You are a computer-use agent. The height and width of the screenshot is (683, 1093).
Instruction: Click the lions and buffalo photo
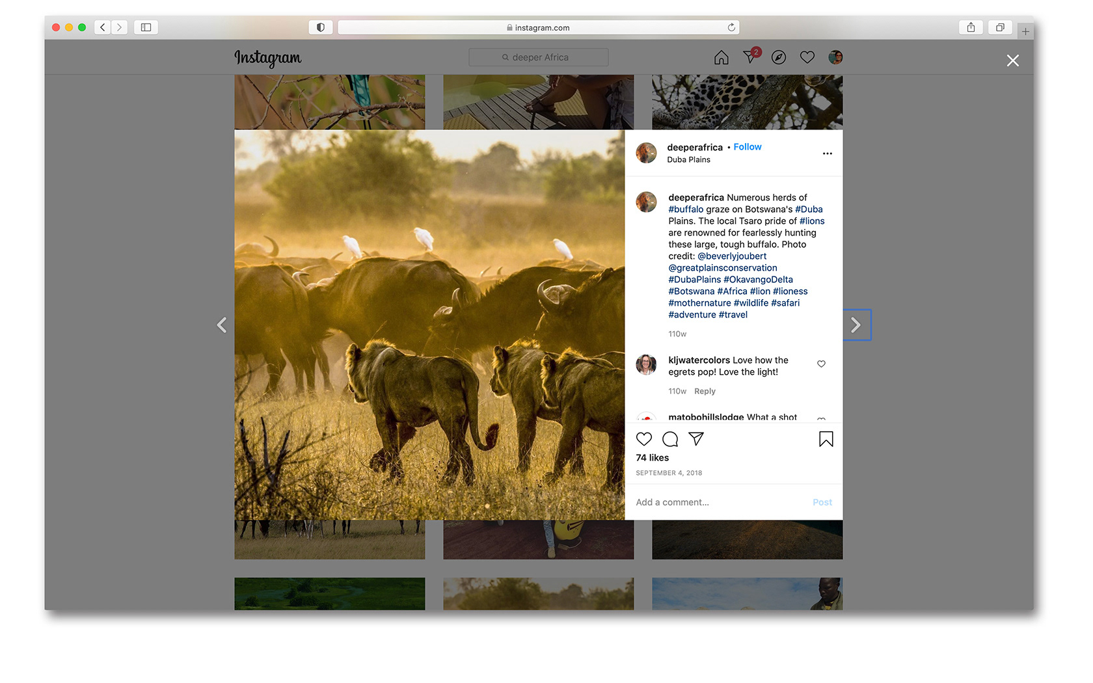point(429,325)
